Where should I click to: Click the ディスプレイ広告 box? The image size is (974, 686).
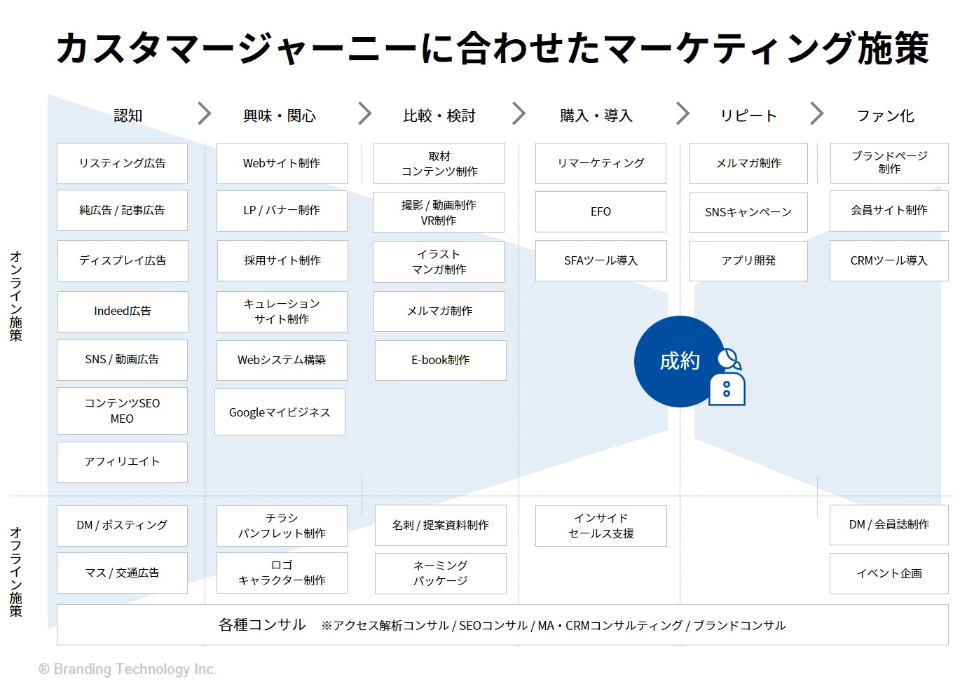pos(123,260)
